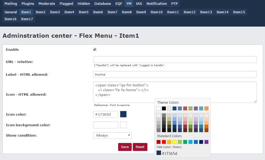265x160 pixels.
Task: Pick the black swatch in Theme Colors
Action: [x=164, y=108]
